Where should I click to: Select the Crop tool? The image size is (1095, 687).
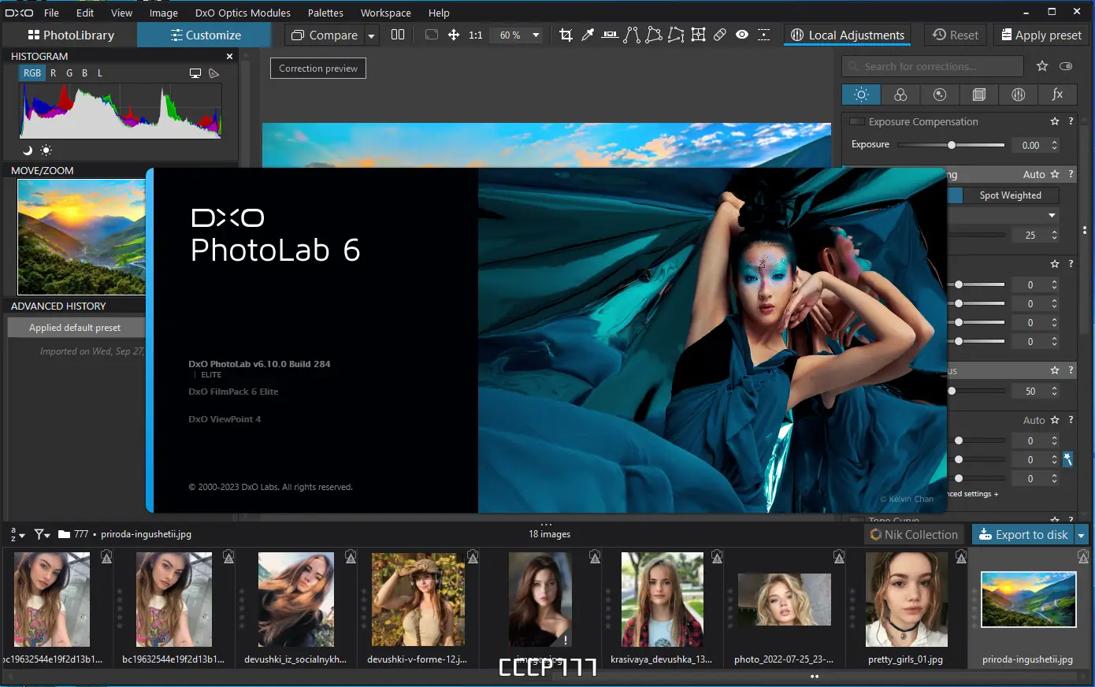pyautogui.click(x=566, y=35)
